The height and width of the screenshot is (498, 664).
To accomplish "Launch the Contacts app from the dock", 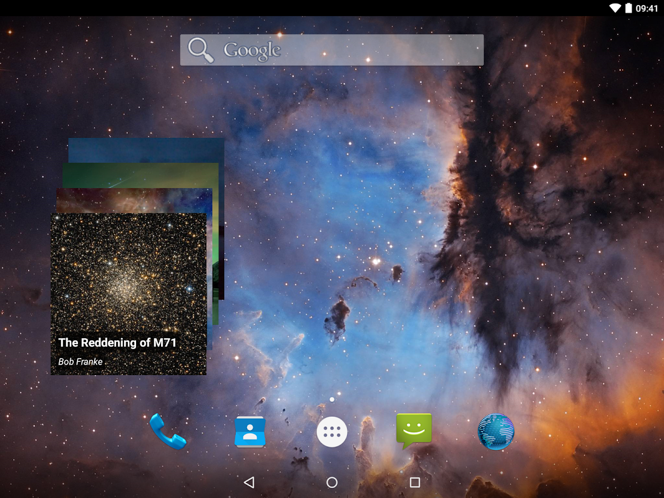I will point(250,432).
